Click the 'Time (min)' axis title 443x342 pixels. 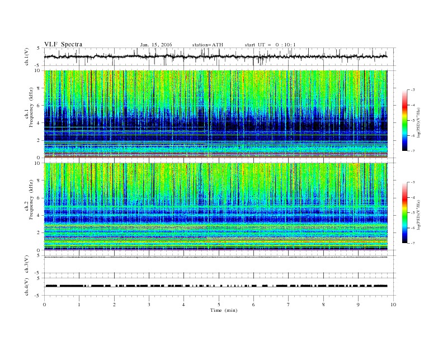(224, 310)
